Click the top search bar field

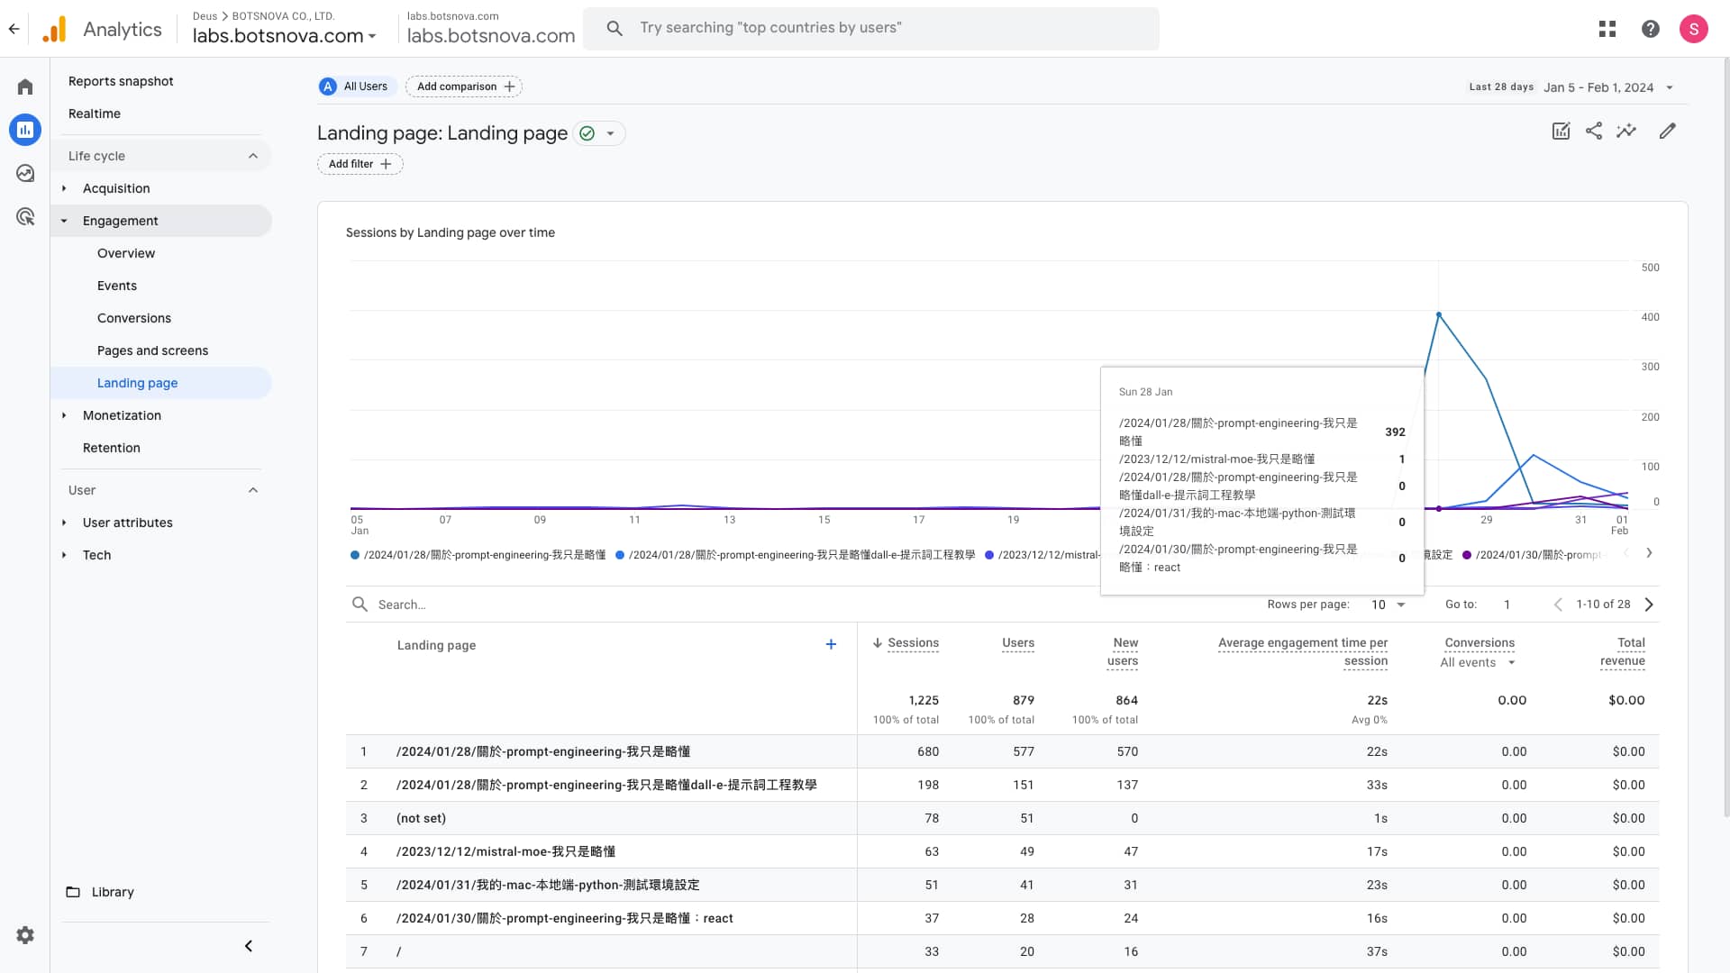(871, 28)
